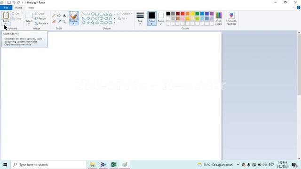Pick the yellow color swatch

pos(192,14)
